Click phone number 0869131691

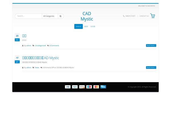coord(130,16)
